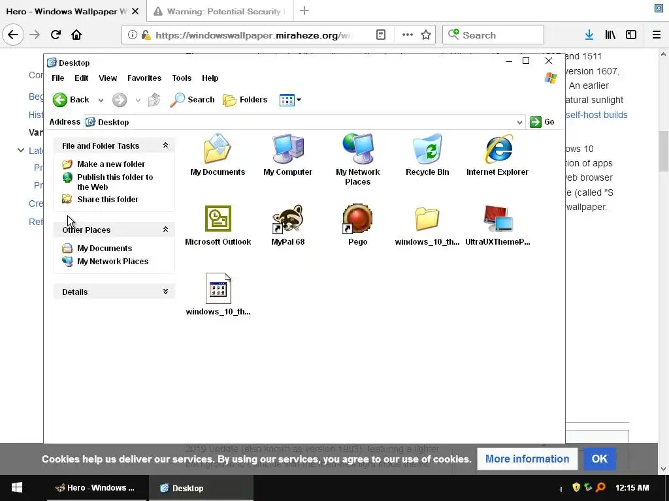Expand the Details panel
The image size is (669, 501).
pyautogui.click(x=165, y=292)
